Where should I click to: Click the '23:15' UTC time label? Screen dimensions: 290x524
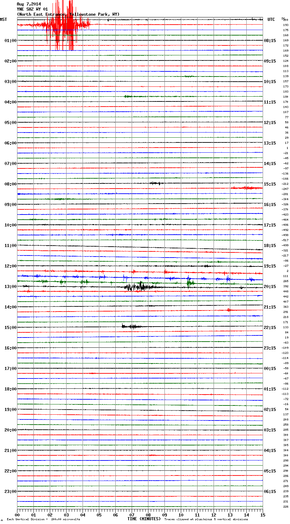tap(270, 348)
